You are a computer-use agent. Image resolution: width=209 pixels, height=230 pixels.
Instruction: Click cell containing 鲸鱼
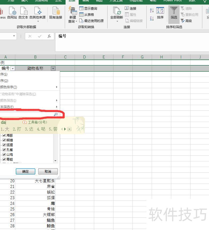[35, 226]
